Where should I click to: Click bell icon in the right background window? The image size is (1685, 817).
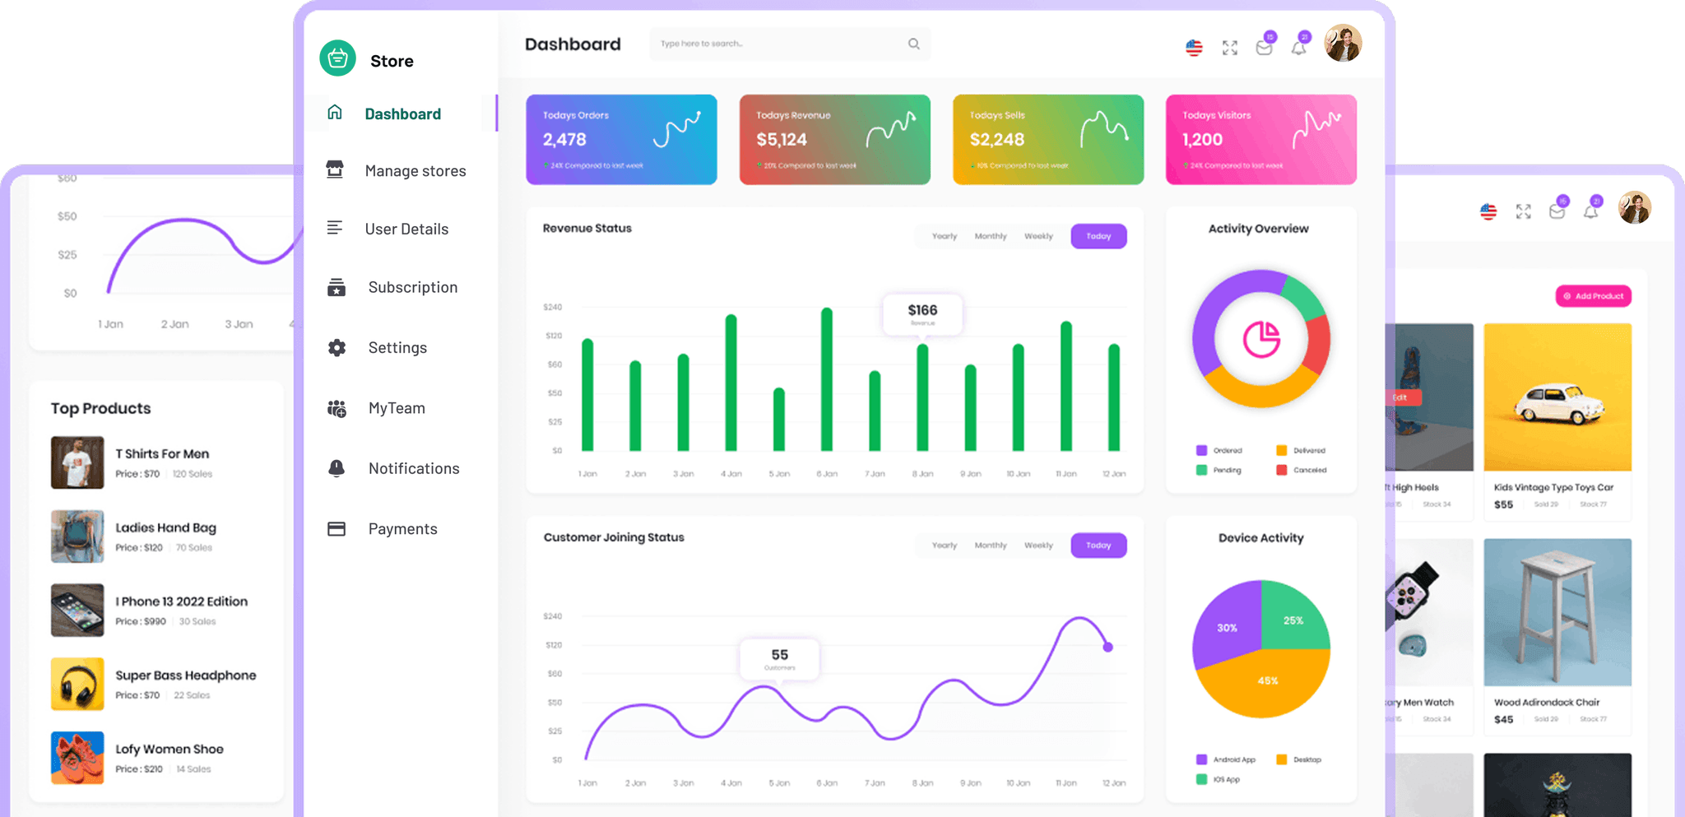[x=1591, y=211]
